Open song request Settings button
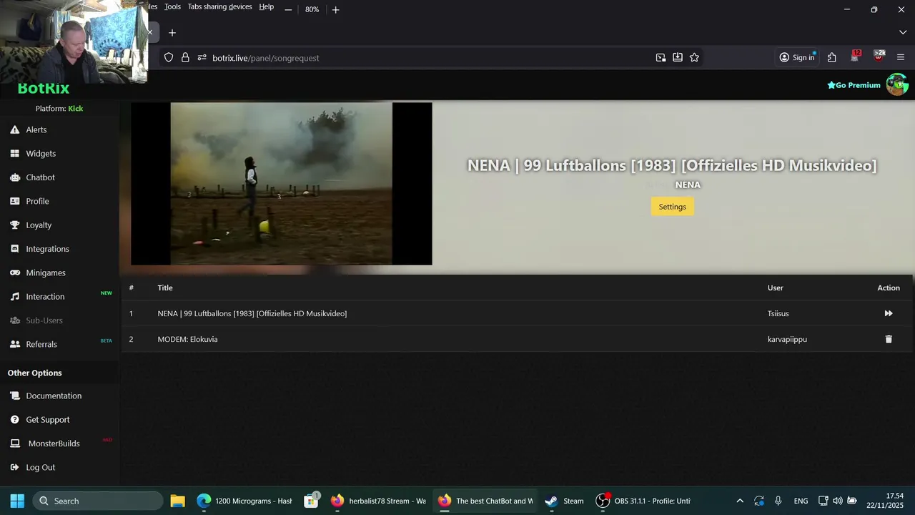 pos(672,207)
